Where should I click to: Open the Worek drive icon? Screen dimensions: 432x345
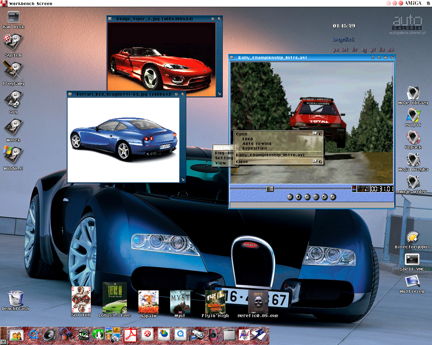pyautogui.click(x=13, y=128)
